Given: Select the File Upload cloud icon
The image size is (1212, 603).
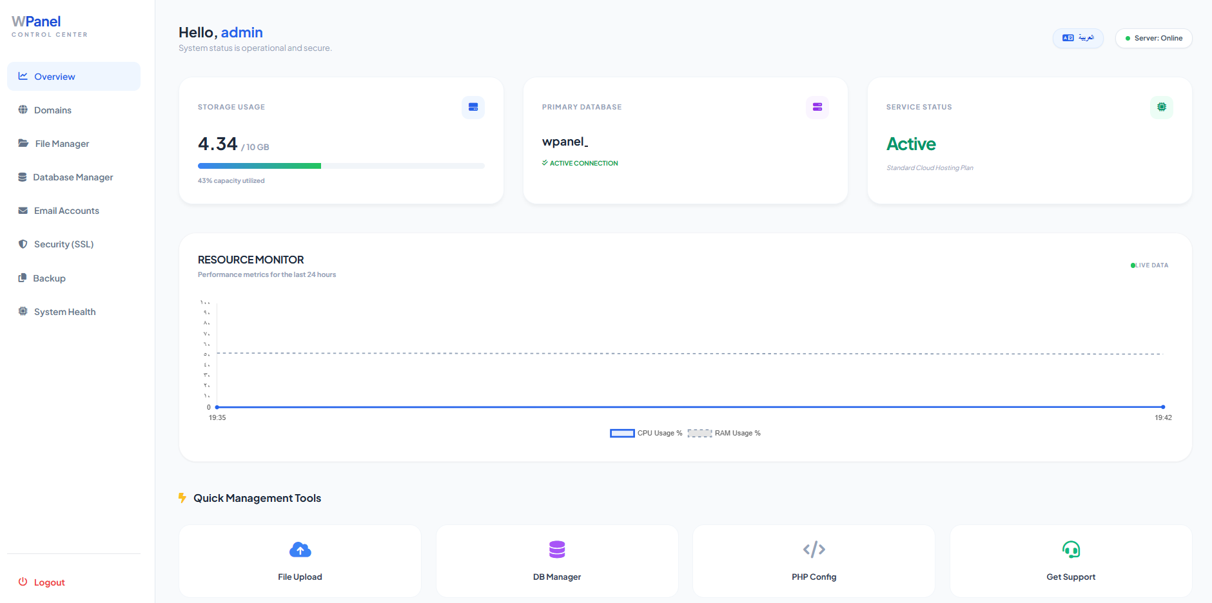Looking at the screenshot, I should tap(300, 550).
